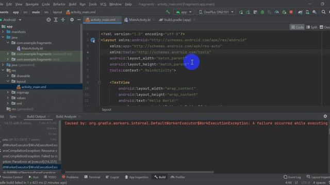Image resolution: width=330 pixels, height=185 pixels.
Task: Sync project with Gradle files icon
Action: (x=300, y=12)
